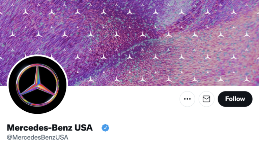The height and width of the screenshot is (147, 259).
Task: Click the envelope message icon
Action: [206, 99]
